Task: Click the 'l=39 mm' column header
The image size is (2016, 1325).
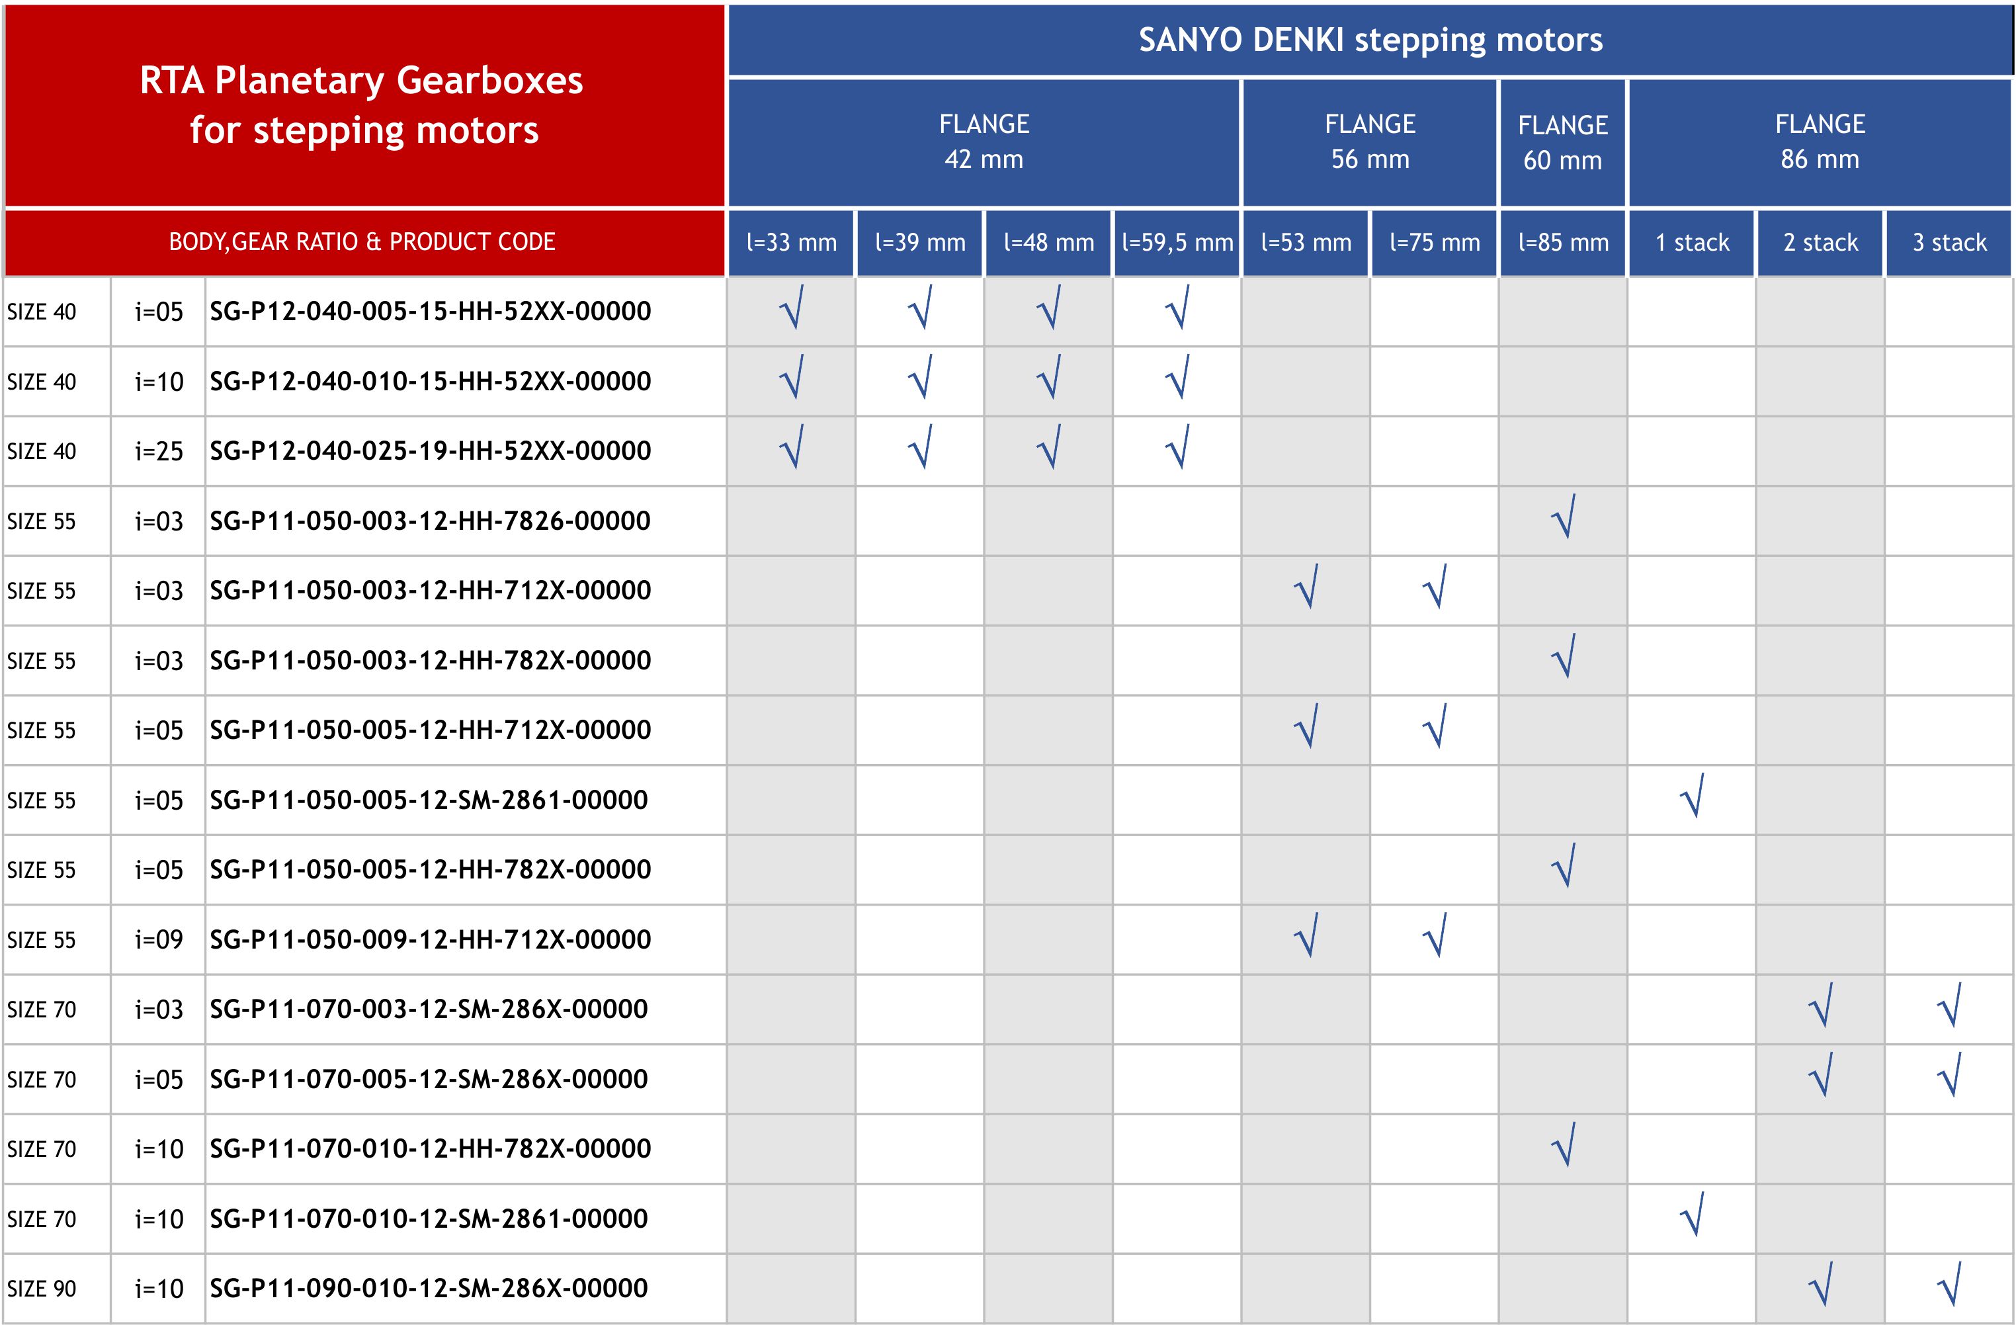Action: click(920, 242)
